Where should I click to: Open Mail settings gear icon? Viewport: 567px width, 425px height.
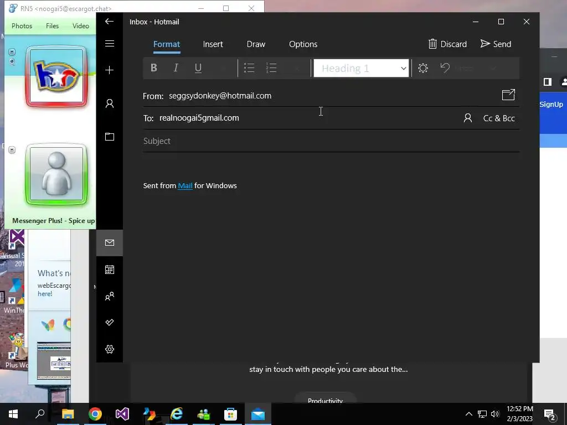coord(110,349)
